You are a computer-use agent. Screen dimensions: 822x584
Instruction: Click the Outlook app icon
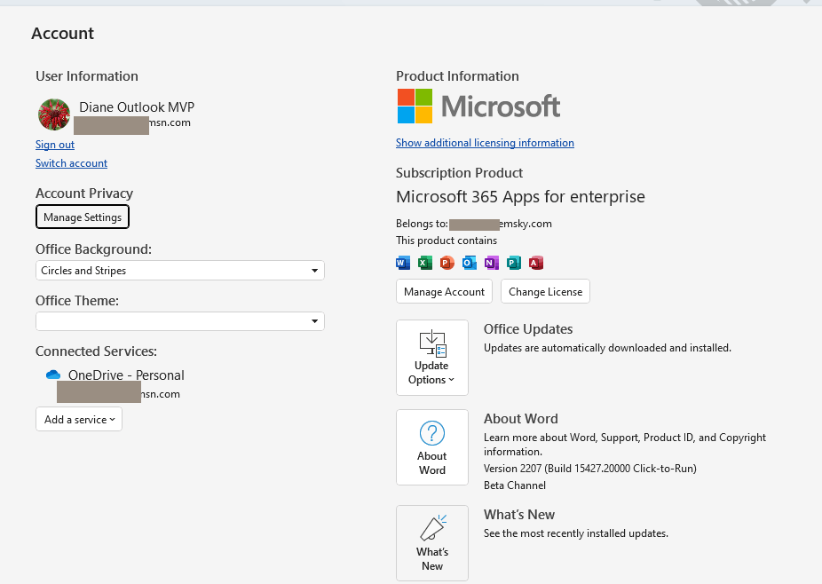point(470,263)
